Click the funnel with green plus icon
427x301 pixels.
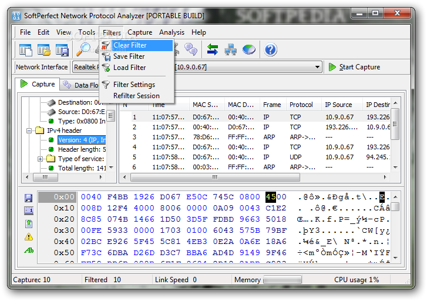[x=106, y=68]
